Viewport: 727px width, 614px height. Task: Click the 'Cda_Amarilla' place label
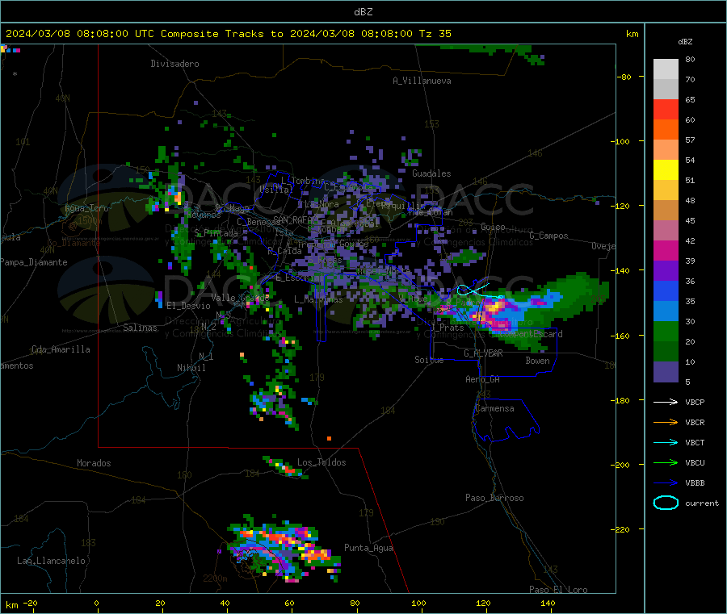pyautogui.click(x=61, y=349)
